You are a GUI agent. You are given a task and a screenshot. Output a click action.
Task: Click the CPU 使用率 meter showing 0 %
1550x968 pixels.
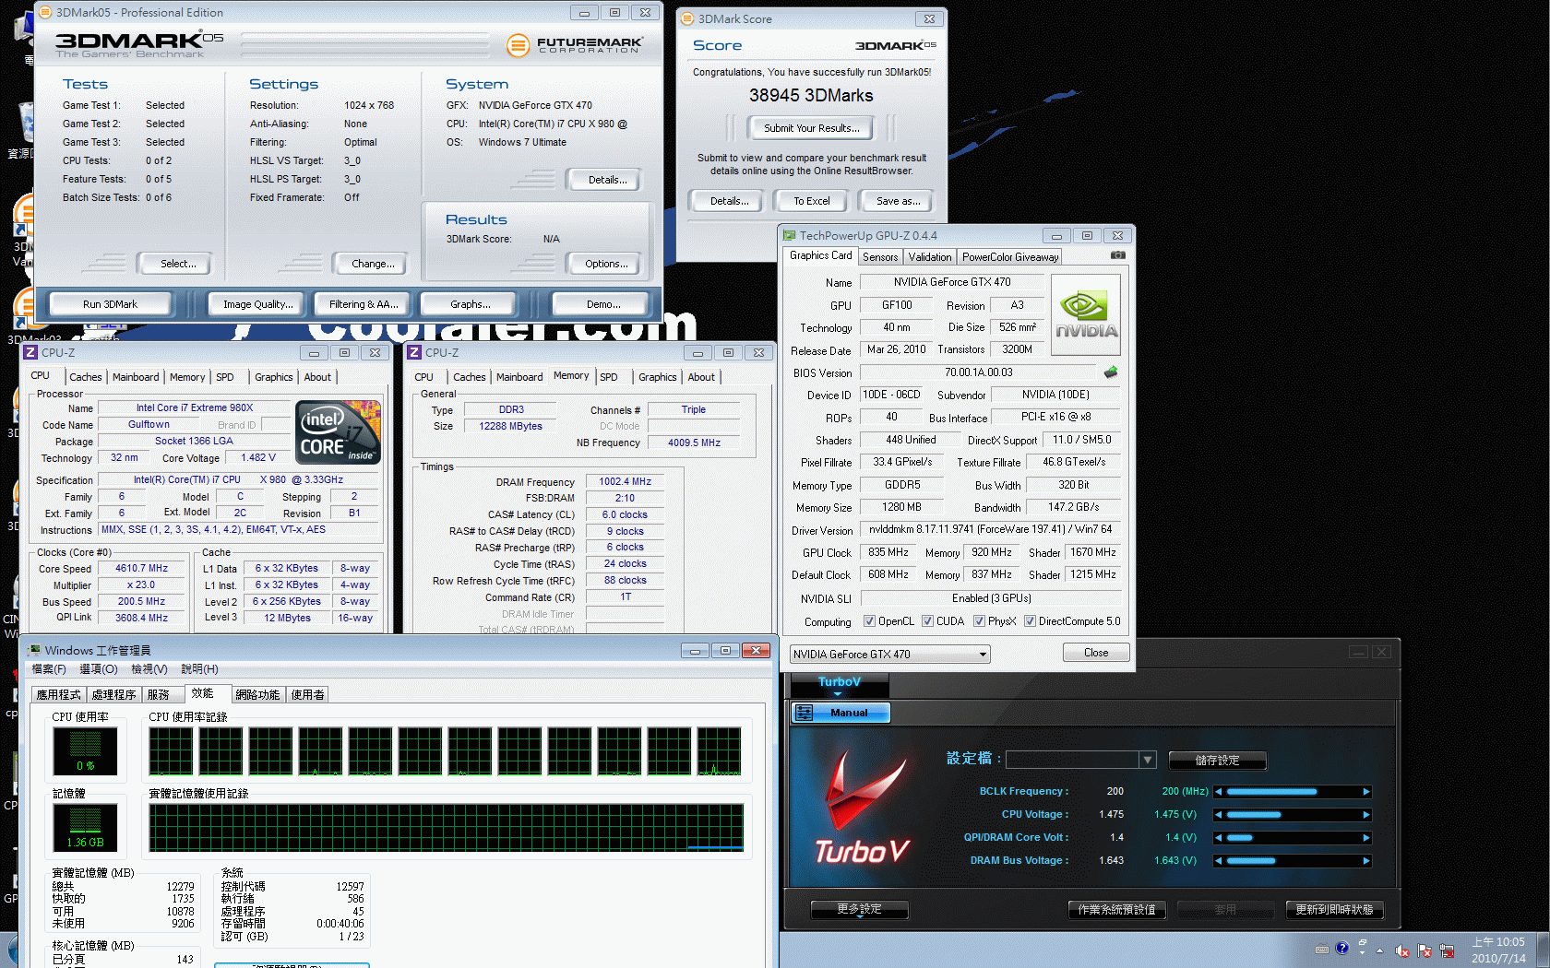(x=85, y=751)
